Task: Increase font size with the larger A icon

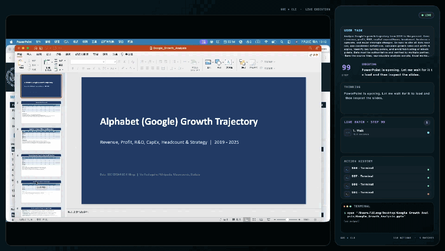Action: 119,62
